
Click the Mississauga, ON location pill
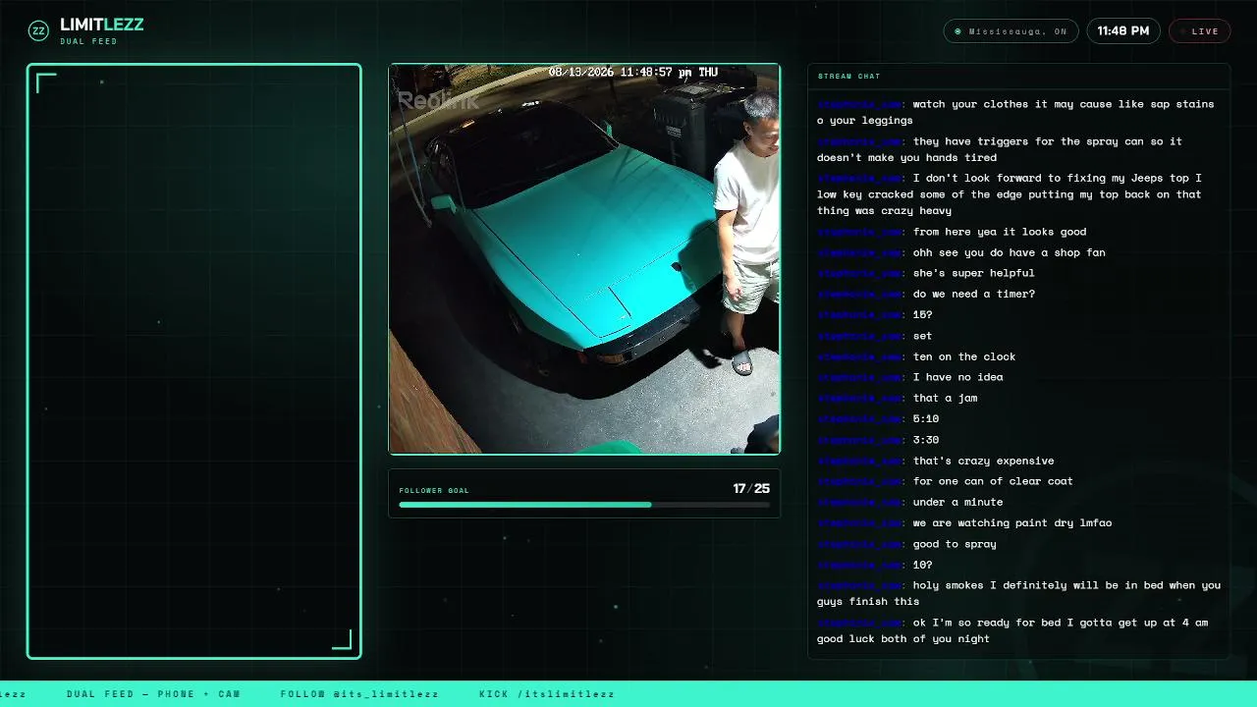coord(1011,31)
